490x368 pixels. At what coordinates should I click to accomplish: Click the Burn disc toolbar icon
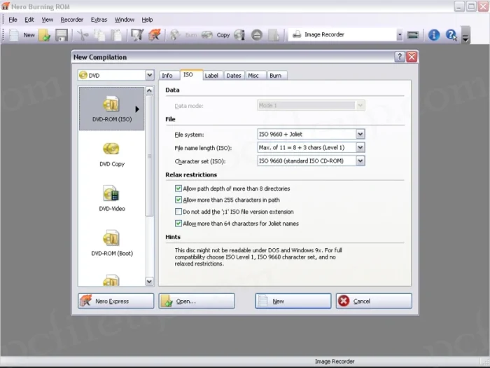[175, 35]
